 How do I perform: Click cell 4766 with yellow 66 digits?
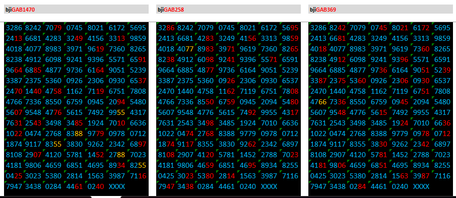click(x=318, y=102)
